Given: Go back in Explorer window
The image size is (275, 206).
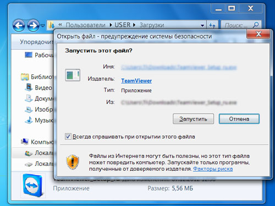Looking at the screenshot, I should pyautogui.click(x=19, y=25).
